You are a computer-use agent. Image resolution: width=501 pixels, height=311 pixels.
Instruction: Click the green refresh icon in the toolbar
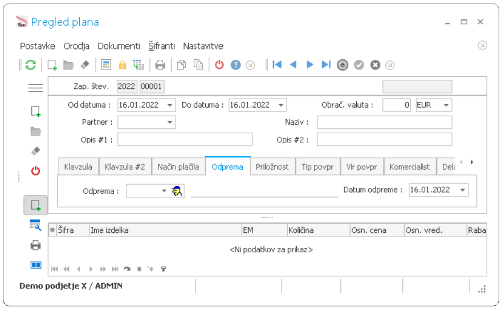click(30, 65)
